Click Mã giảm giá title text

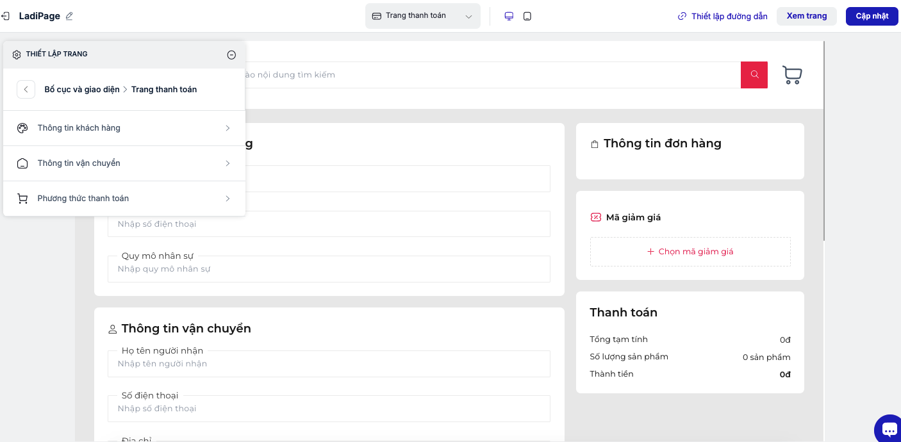tap(633, 218)
